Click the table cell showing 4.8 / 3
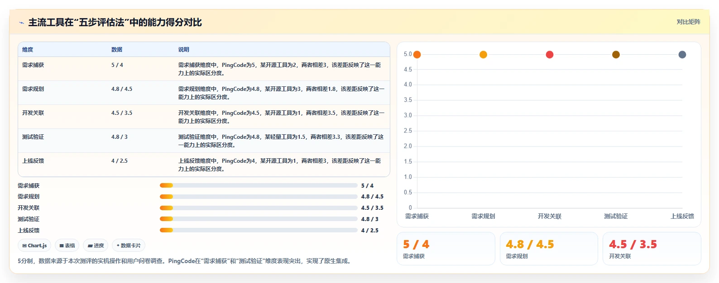Viewport: 719px width, 283px height. 120,137
